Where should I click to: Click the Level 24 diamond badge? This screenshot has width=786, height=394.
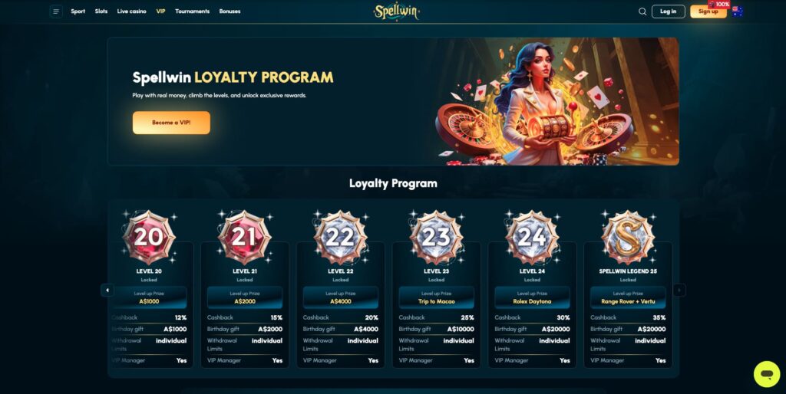point(532,238)
